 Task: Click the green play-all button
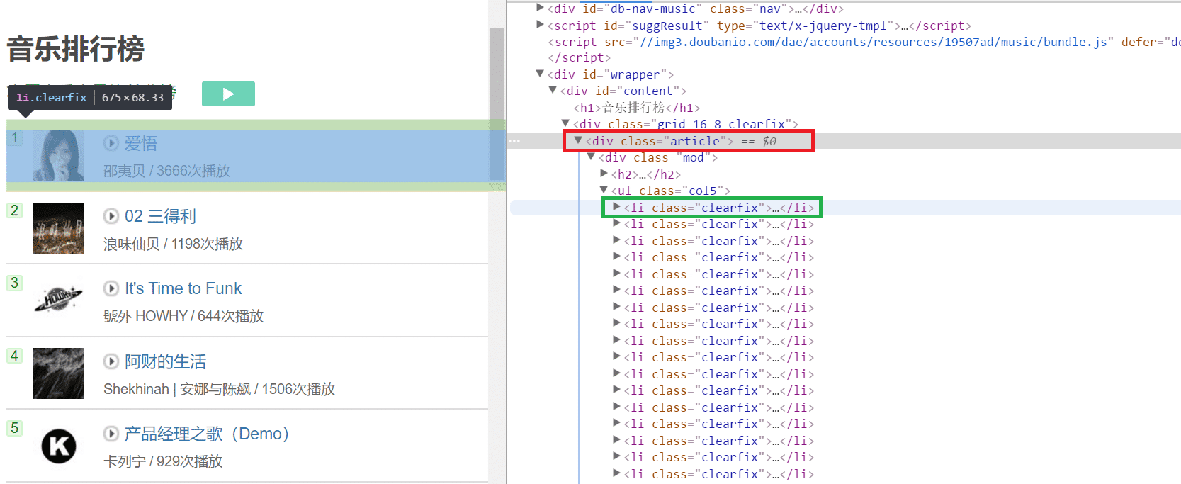[228, 94]
